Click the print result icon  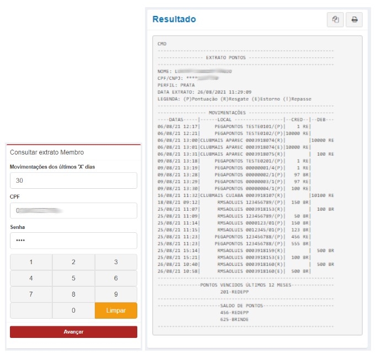click(x=354, y=20)
